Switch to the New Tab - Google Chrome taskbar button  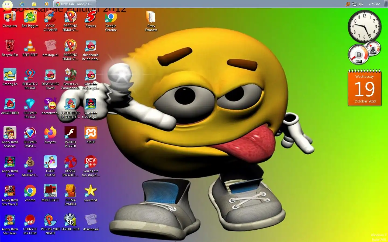point(75,4)
